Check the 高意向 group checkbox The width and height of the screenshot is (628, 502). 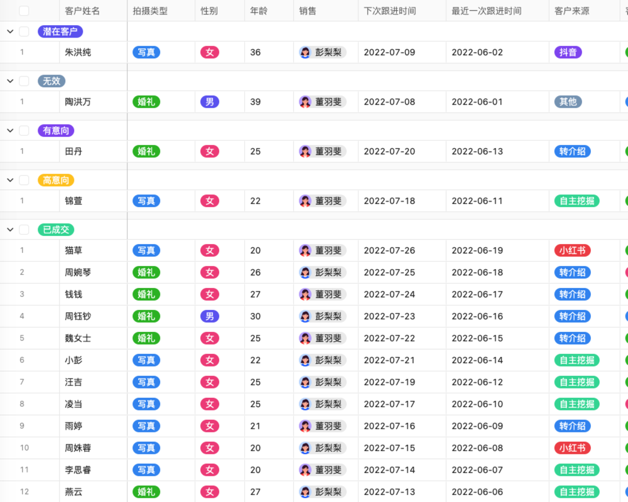click(24, 179)
